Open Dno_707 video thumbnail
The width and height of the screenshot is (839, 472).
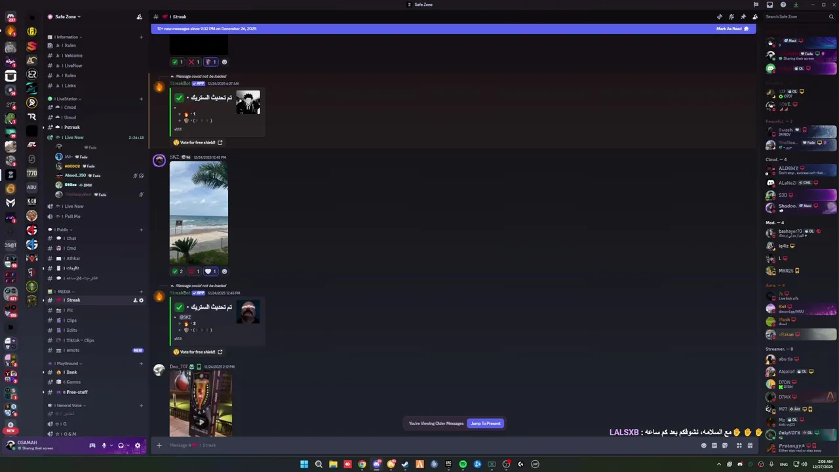pos(201,403)
